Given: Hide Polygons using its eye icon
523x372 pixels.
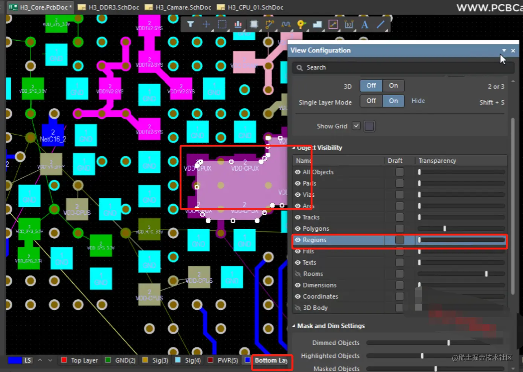Looking at the screenshot, I should [298, 228].
